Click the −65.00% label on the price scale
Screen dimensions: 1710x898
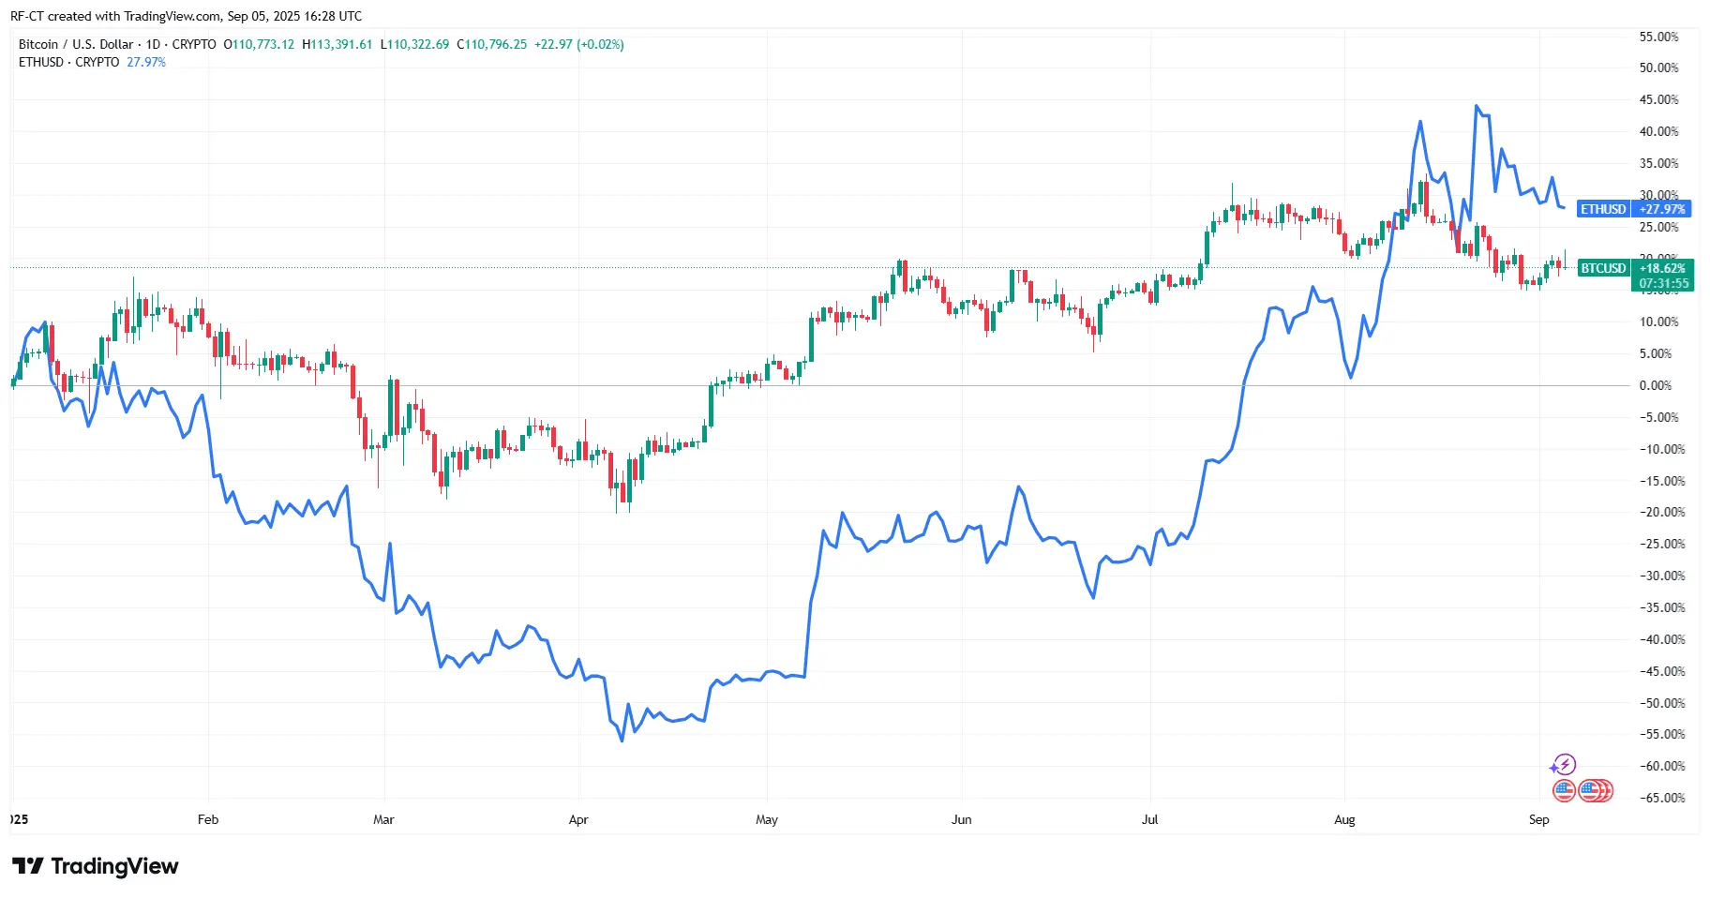tap(1661, 798)
